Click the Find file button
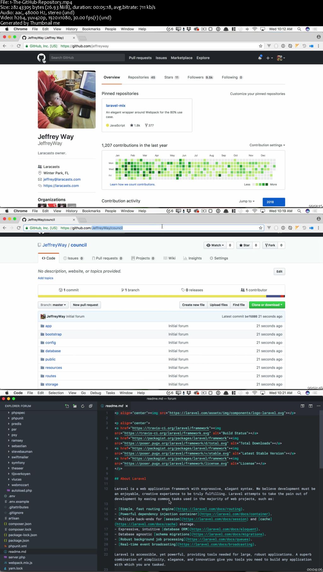The width and height of the screenshot is (323, 572). click(239, 305)
